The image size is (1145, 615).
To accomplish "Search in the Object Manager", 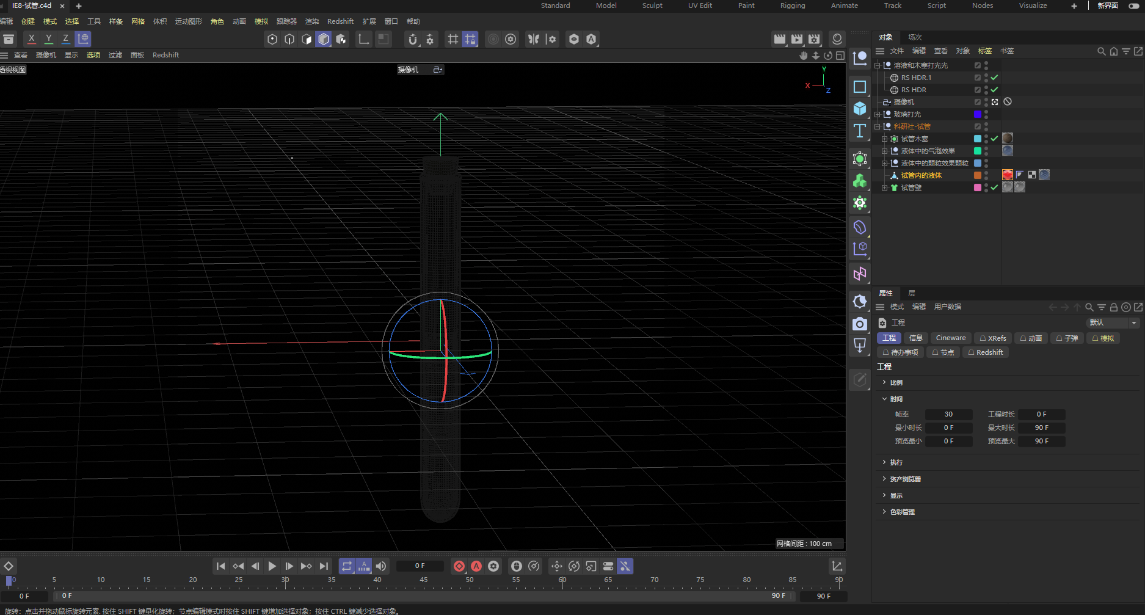I will (x=1101, y=51).
